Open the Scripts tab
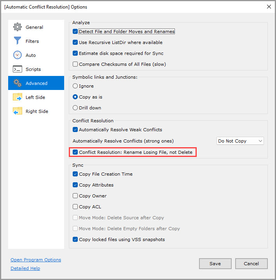This screenshot has width=276, height=280. coord(36,69)
